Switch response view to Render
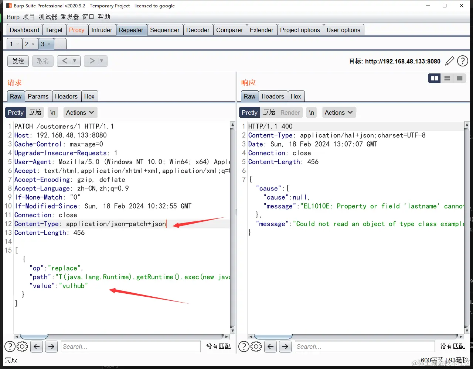 click(x=290, y=113)
